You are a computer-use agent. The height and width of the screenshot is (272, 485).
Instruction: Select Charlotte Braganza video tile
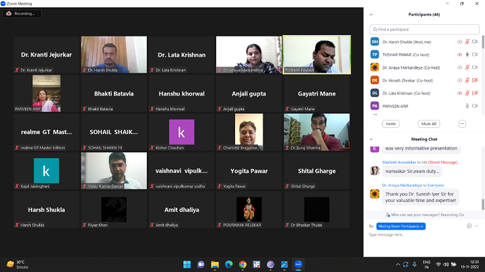coord(249,132)
